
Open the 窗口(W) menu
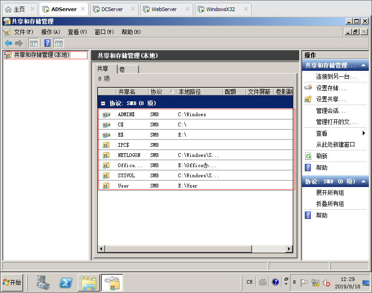click(104, 32)
